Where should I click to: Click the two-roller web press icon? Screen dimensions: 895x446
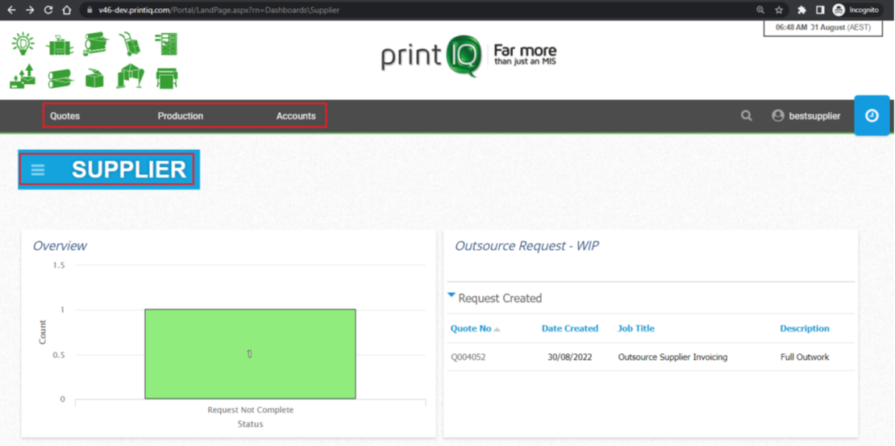point(60,78)
